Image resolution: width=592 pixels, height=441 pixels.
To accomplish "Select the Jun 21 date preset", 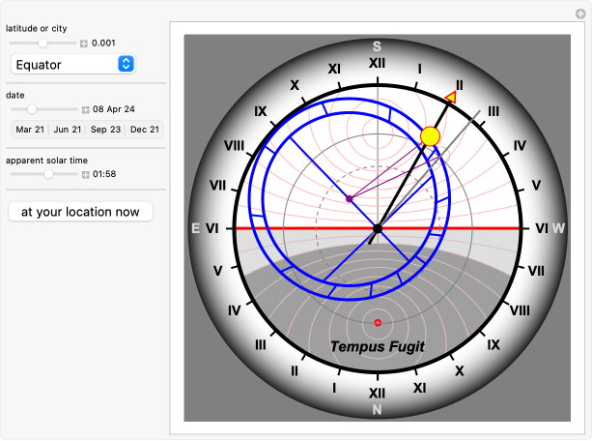I will pos(68,130).
